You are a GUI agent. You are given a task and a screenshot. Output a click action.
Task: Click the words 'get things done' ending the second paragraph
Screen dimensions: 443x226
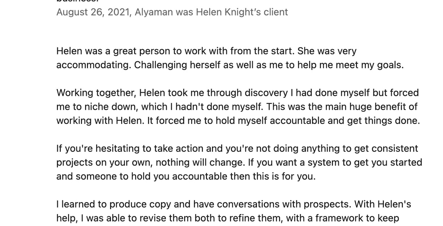tap(383, 121)
